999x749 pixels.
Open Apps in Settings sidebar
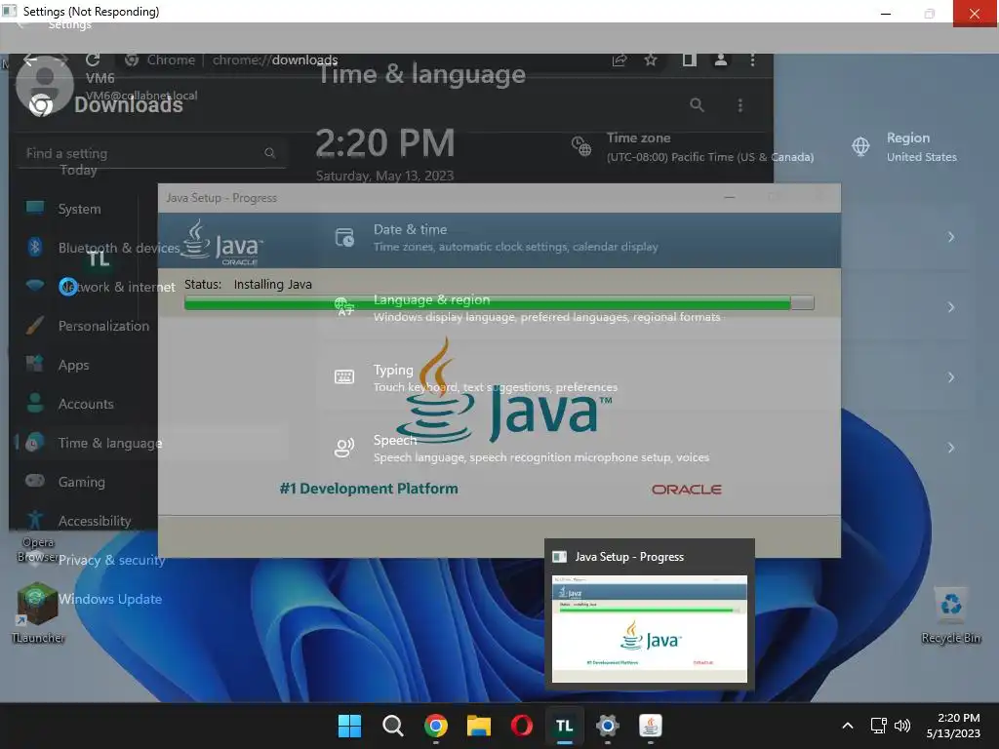point(73,365)
